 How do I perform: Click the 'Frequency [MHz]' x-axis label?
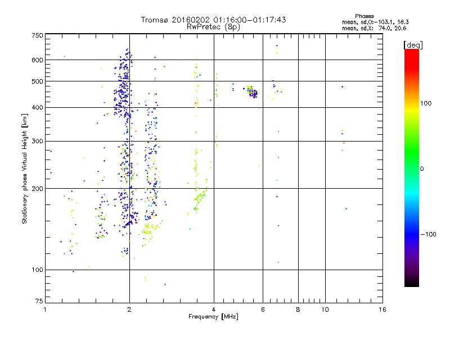click(213, 317)
